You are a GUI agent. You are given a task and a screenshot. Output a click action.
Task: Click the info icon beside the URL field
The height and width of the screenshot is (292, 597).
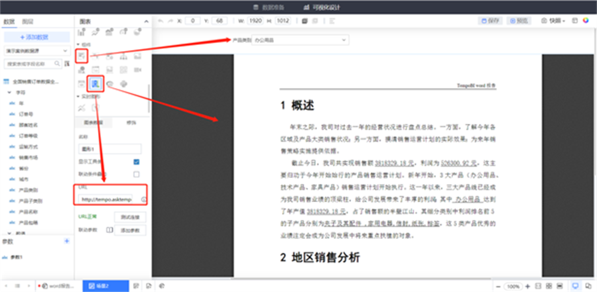coord(144,199)
